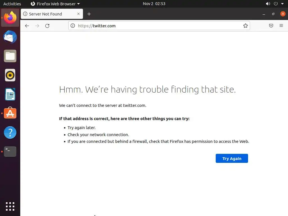The width and height of the screenshot is (288, 216).
Task: Open Ubuntu Software store
Action: tap(10, 113)
